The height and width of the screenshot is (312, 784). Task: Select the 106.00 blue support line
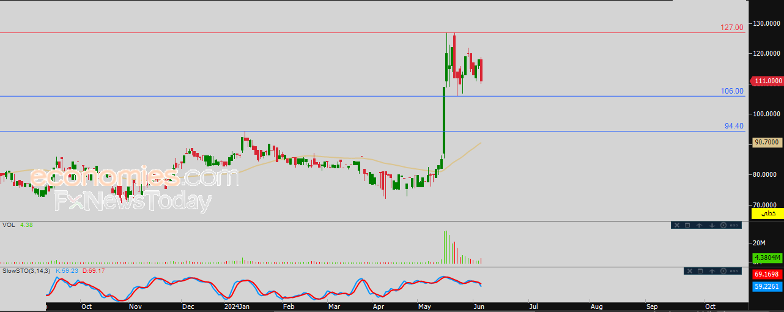pos(372,96)
